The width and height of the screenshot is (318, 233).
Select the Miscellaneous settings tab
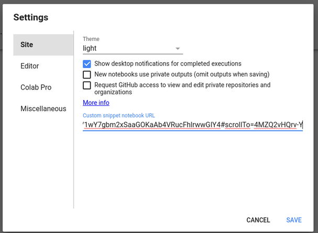pos(43,109)
